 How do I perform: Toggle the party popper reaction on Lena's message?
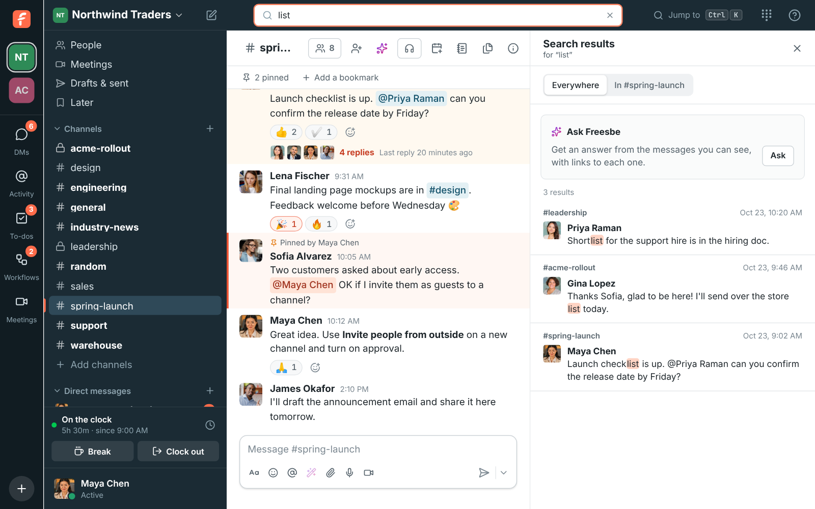[x=286, y=224]
